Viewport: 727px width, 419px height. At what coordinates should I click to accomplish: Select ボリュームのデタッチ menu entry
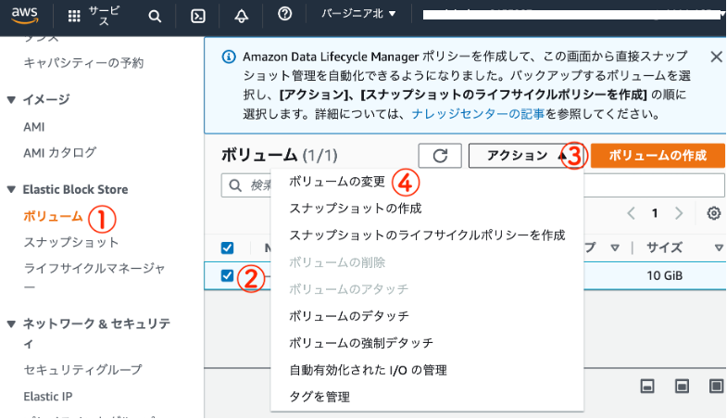point(349,316)
